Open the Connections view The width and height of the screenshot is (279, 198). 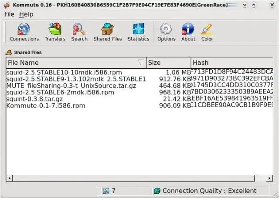pos(24,32)
